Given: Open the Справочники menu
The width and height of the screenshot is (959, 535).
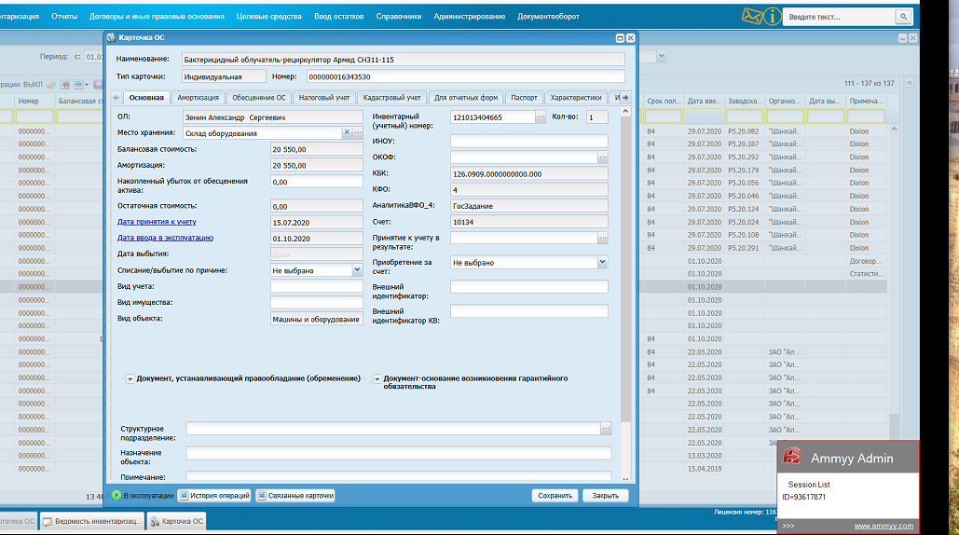Looking at the screenshot, I should click(x=398, y=17).
